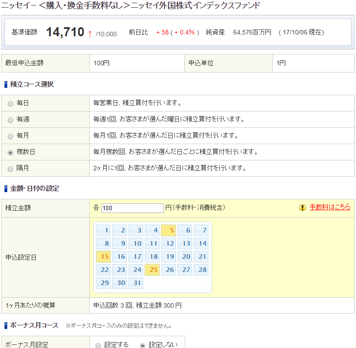Pick day 1 in the calendar
The height and width of the screenshot is (348, 356).
(x=104, y=230)
